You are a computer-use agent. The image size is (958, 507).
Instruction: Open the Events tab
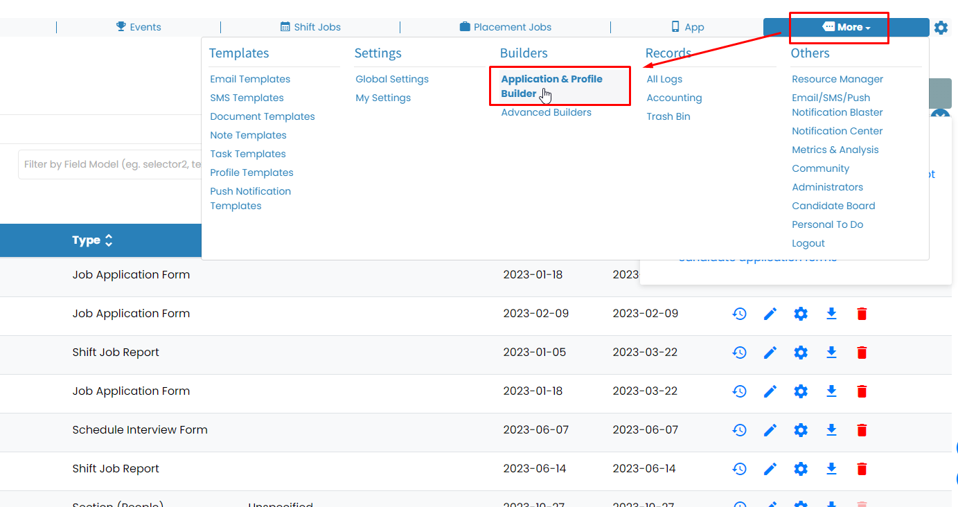(139, 27)
